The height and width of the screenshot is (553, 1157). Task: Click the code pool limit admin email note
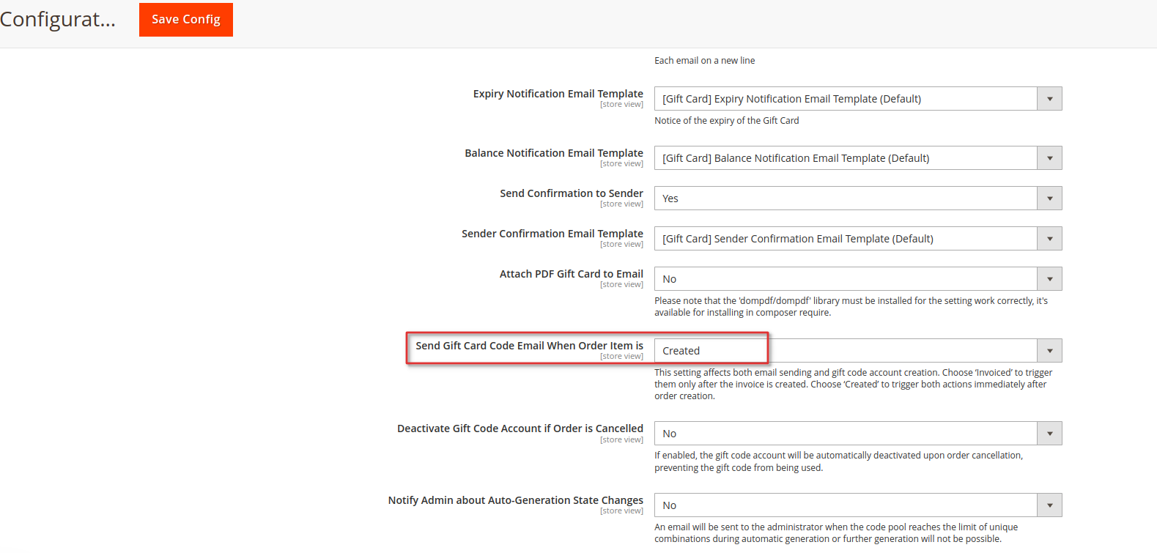click(836, 533)
